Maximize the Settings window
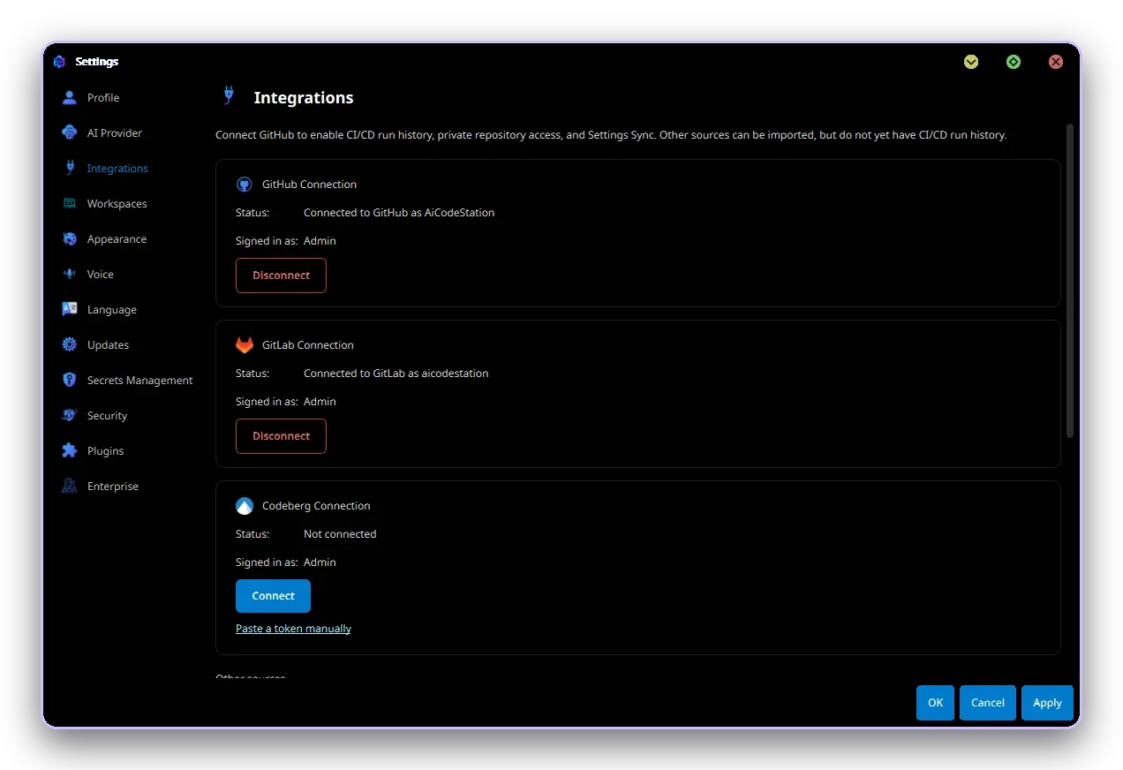Viewport: 1123px width, 770px height. 1014,62
